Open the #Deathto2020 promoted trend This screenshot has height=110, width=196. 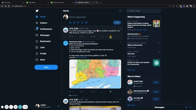(144, 36)
